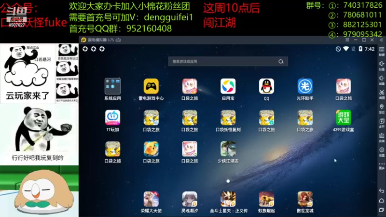Open Android recent apps button
386x217 pixels.
(x=382, y=210)
